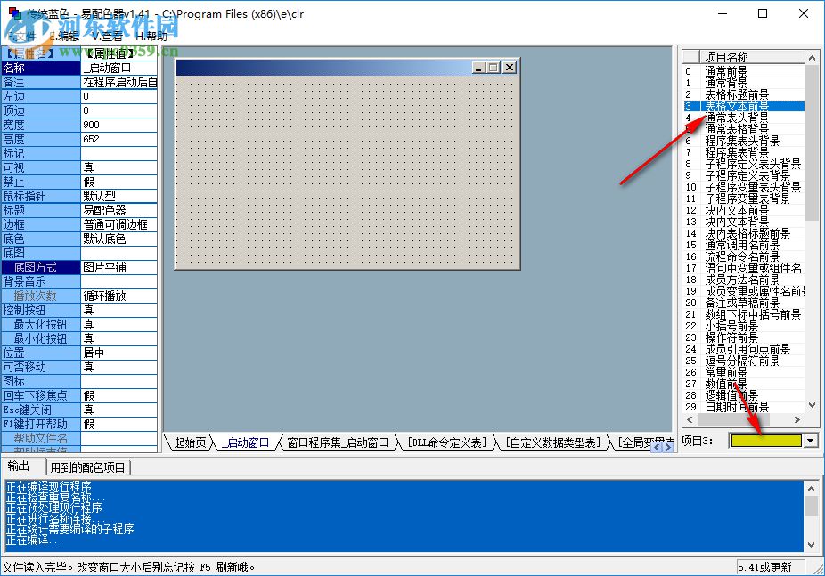Click the maximize icon on the startup window preview

click(x=493, y=67)
